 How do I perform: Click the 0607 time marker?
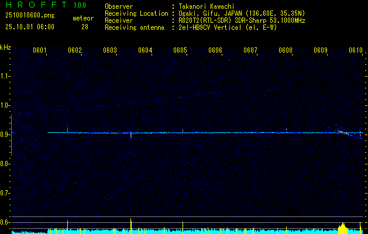(250, 50)
